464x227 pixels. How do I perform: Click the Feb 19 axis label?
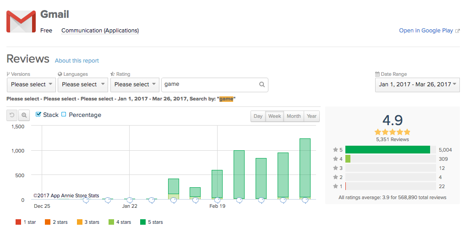(217, 206)
